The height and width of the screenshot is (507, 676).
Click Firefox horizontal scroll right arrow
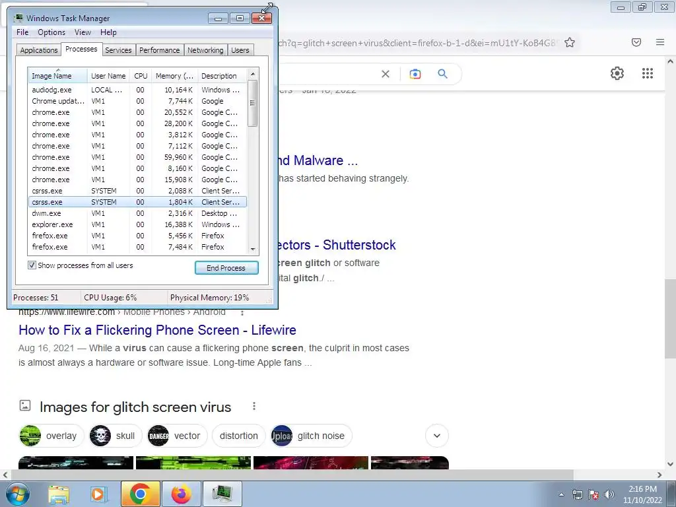(x=659, y=475)
